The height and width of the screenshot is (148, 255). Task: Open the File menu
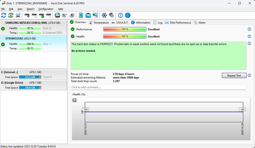[3, 9]
